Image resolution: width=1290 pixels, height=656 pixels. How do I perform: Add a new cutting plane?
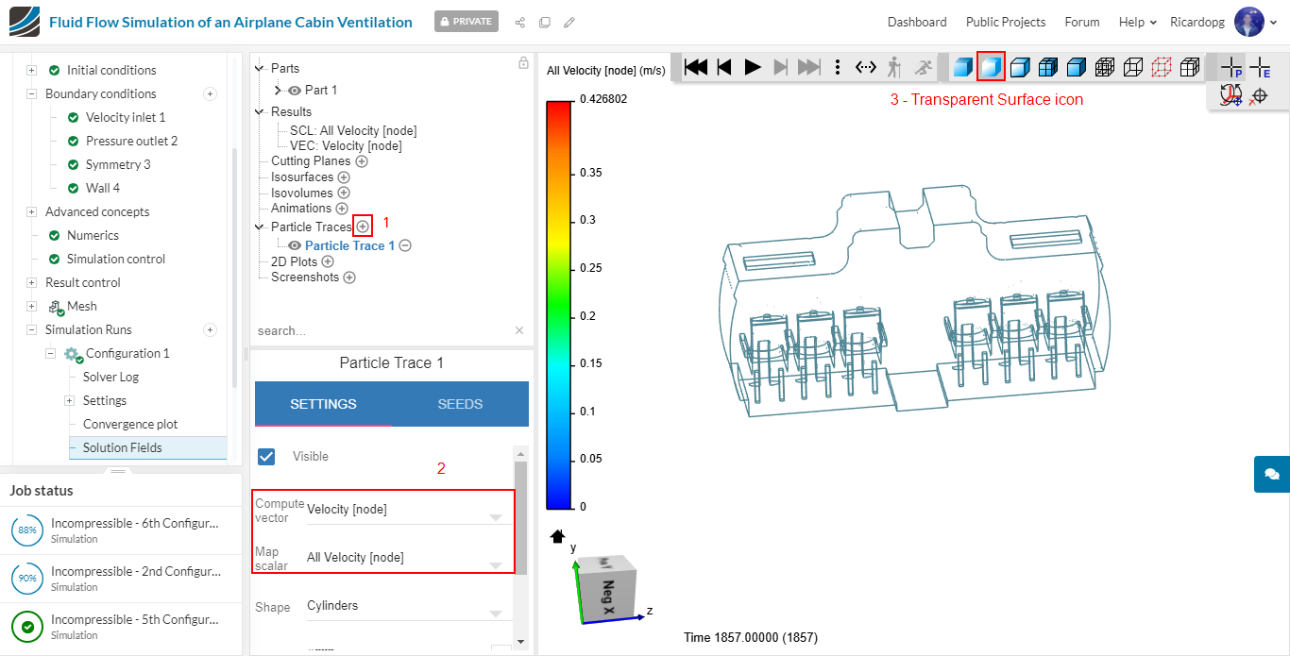point(362,161)
